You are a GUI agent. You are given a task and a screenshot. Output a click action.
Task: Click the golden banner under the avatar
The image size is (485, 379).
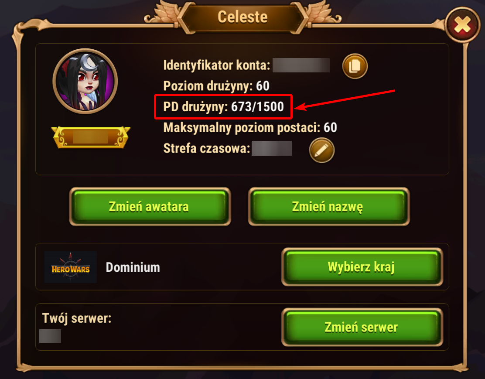tap(91, 137)
